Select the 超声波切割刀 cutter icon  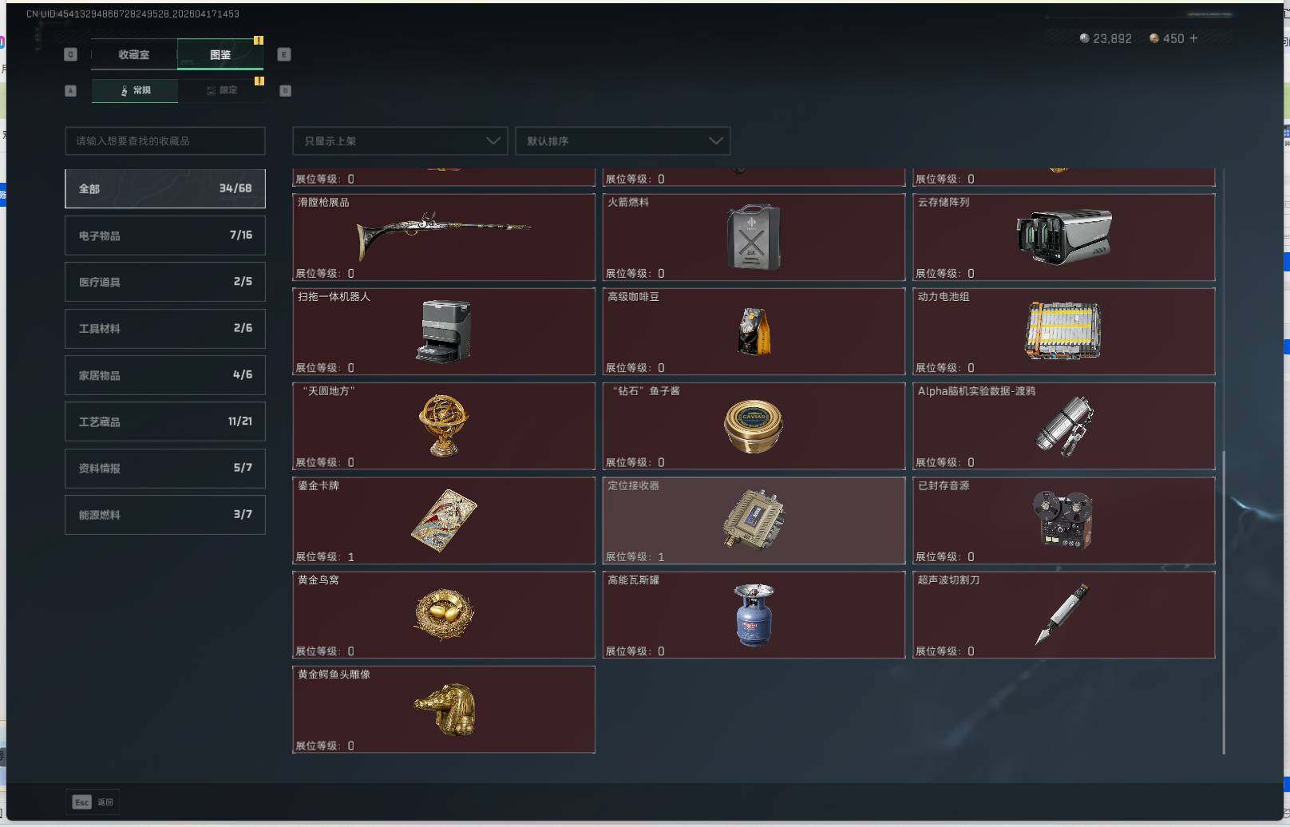(x=1062, y=614)
